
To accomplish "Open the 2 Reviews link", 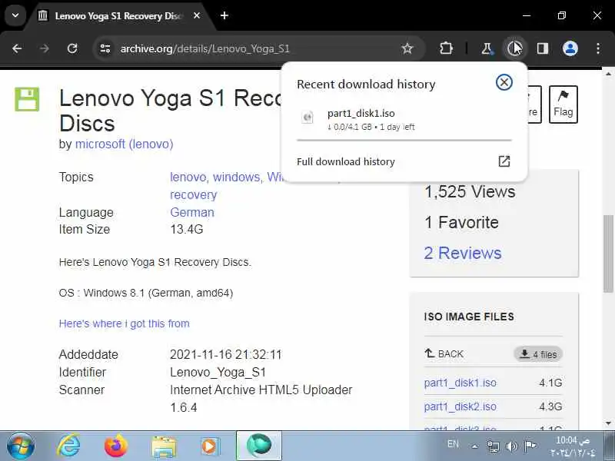I will click(463, 253).
